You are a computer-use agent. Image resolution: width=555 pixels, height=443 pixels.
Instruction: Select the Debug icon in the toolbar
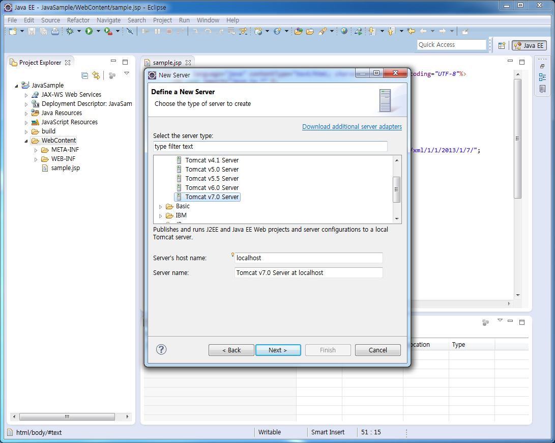pos(69,31)
